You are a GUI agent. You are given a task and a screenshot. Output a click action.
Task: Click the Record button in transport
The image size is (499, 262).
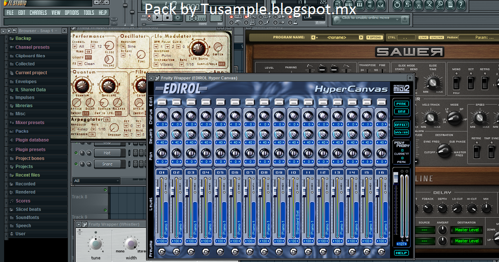click(177, 18)
